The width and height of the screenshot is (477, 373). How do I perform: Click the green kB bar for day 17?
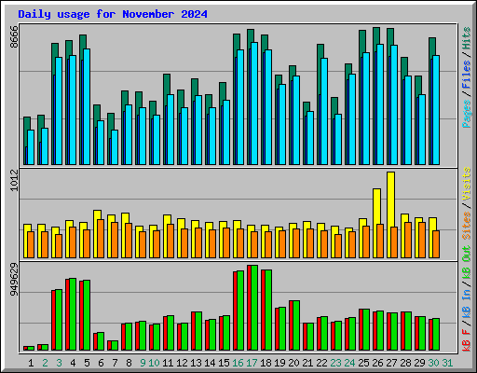pyautogui.click(x=254, y=308)
